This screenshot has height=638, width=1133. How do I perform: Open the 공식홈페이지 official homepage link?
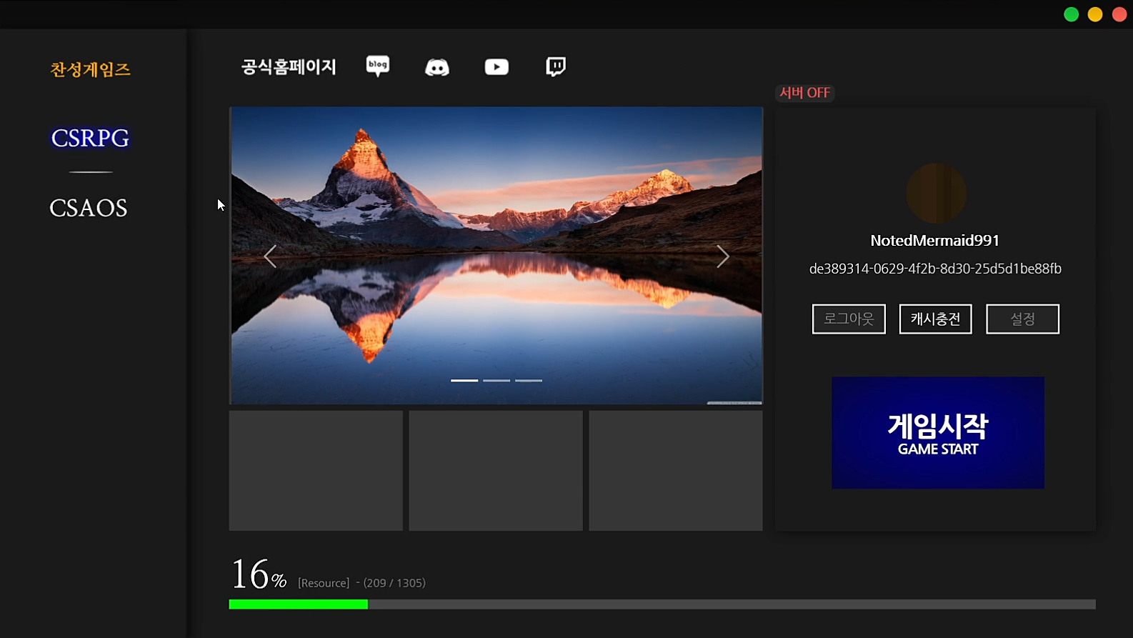(x=289, y=67)
